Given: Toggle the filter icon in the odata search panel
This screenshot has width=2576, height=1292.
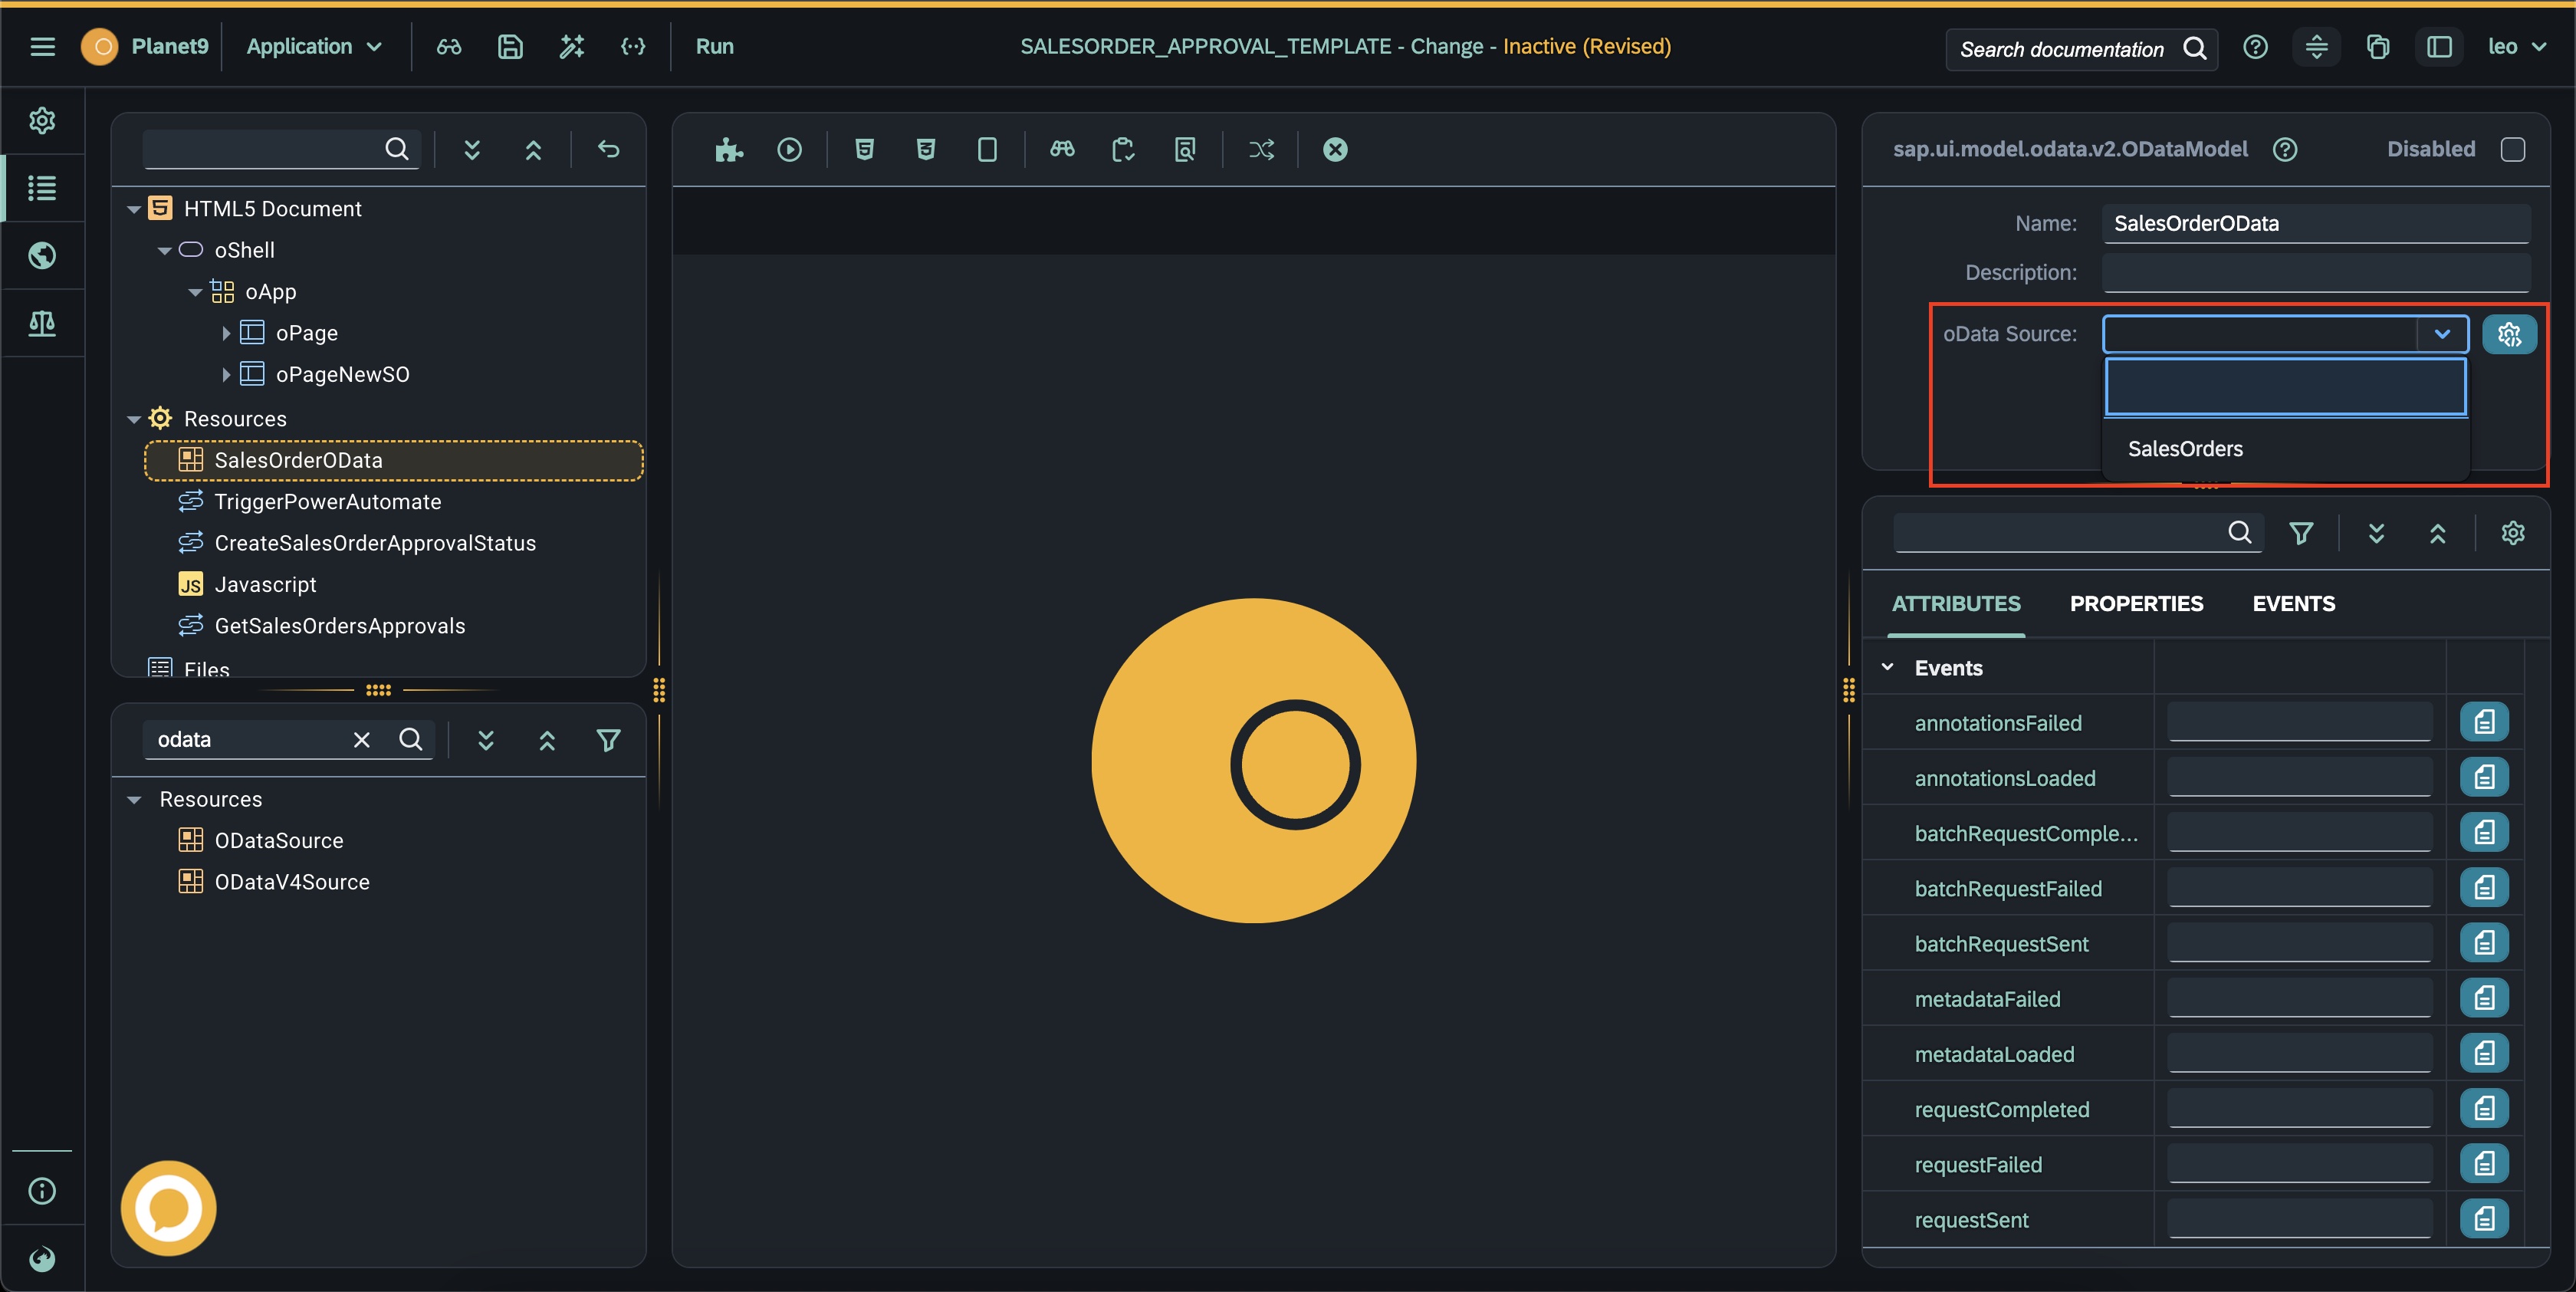Looking at the screenshot, I should [x=608, y=740].
